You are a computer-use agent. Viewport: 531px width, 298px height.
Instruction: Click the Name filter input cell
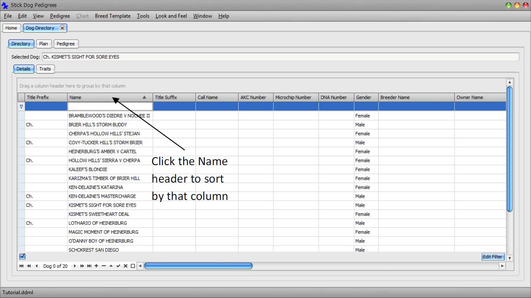[x=110, y=106]
